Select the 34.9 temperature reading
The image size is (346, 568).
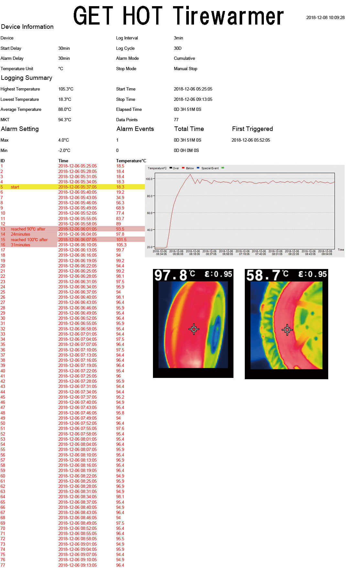coord(120,198)
